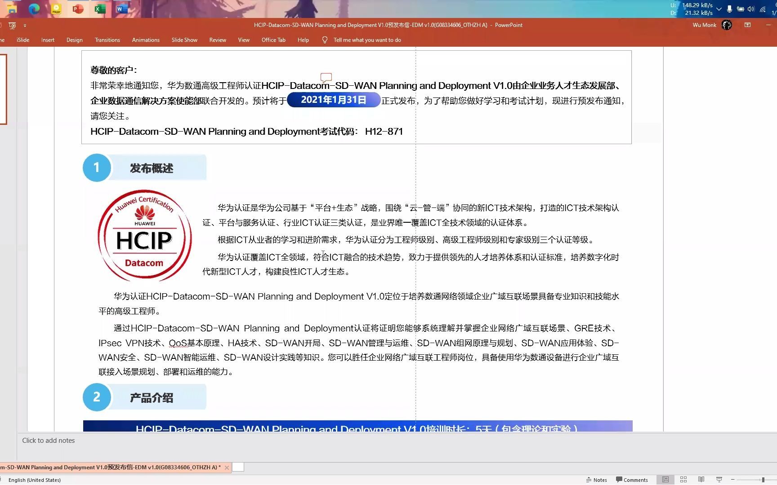Image resolution: width=777 pixels, height=485 pixels.
Task: Open the battery status tray icon
Action: [x=740, y=9]
